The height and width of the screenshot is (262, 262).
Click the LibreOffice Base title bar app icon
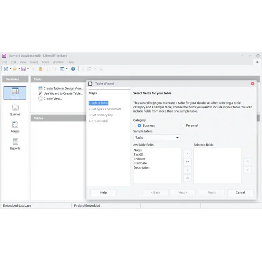point(4,56)
